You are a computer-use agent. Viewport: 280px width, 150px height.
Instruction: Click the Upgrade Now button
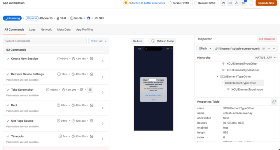pyautogui.click(x=266, y=3)
